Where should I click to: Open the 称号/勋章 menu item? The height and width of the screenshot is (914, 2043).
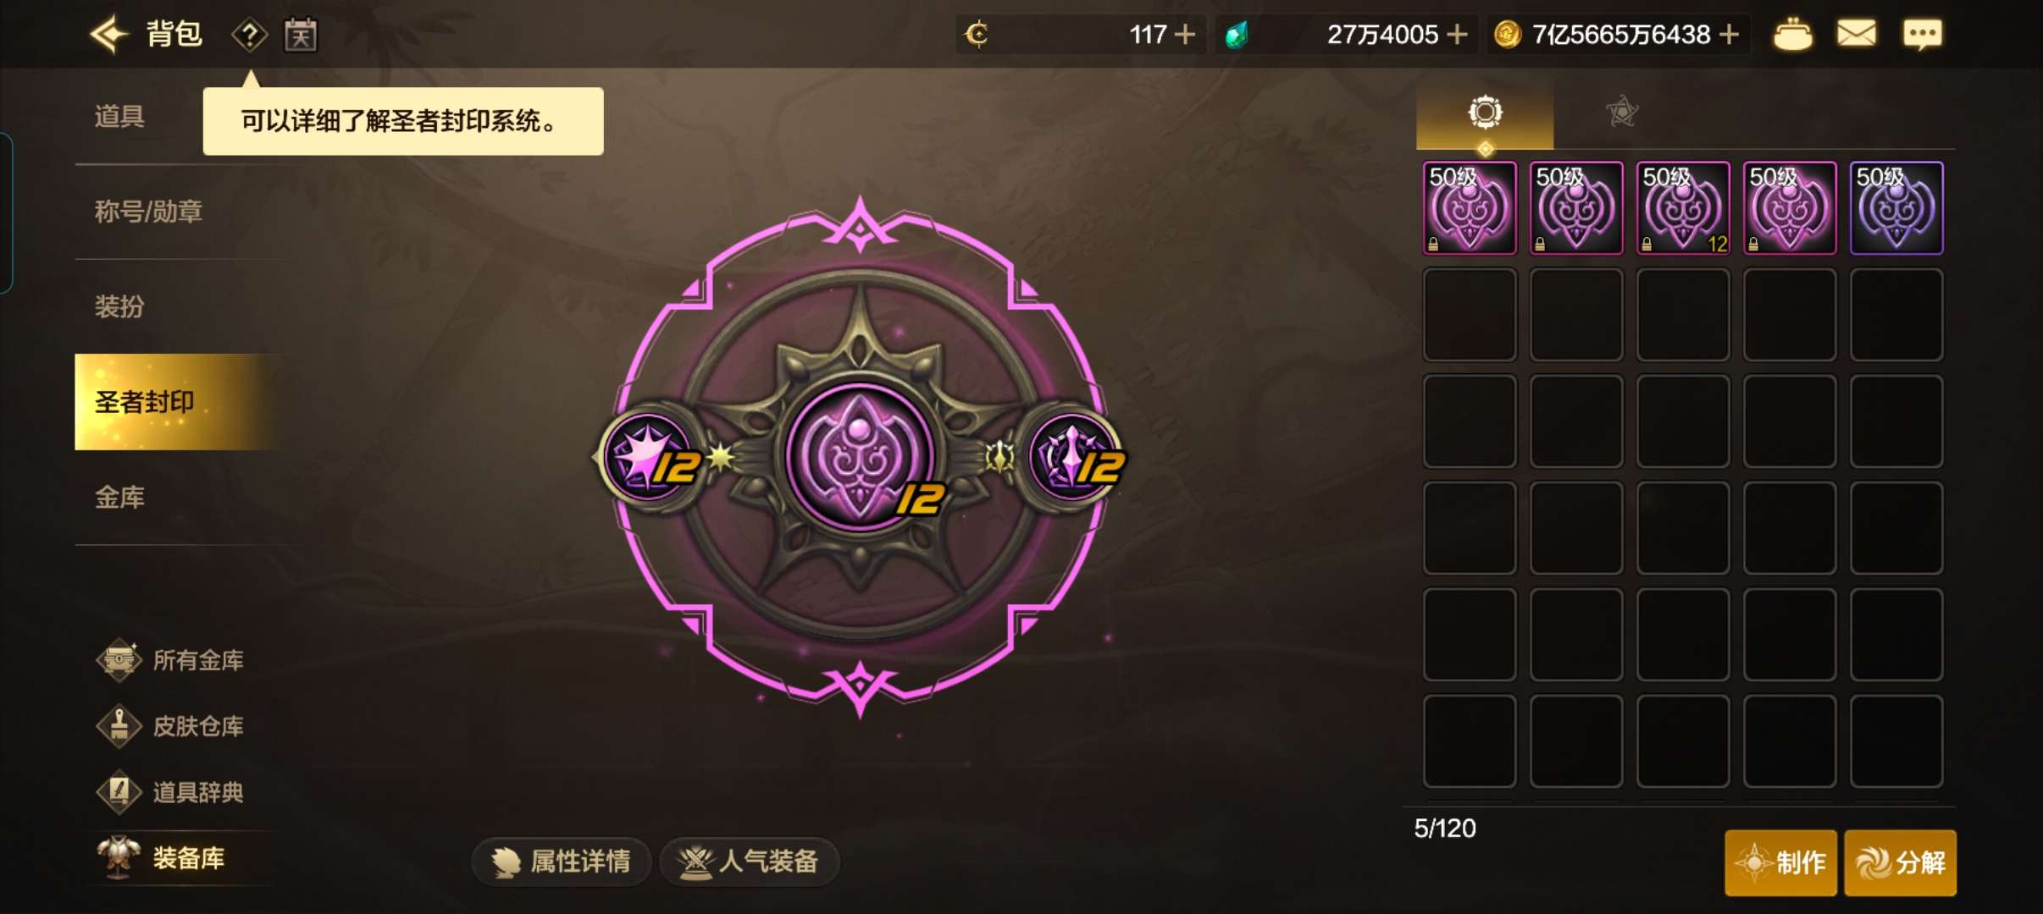click(x=148, y=212)
